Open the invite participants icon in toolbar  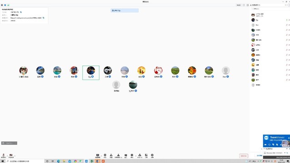click(111, 156)
